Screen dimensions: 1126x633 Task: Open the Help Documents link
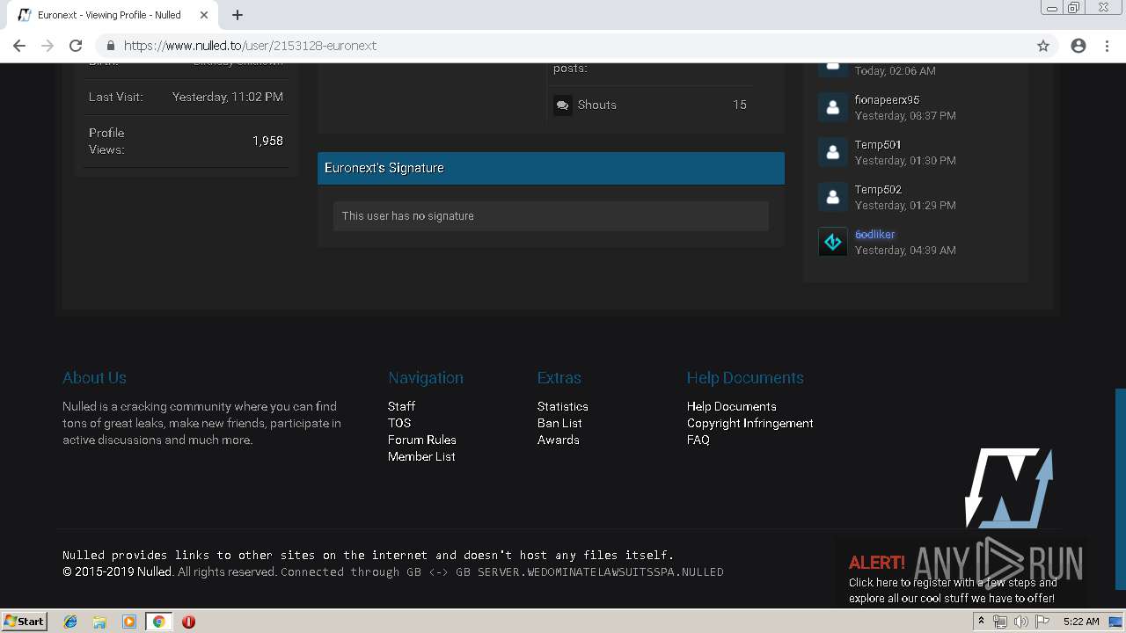pos(732,406)
